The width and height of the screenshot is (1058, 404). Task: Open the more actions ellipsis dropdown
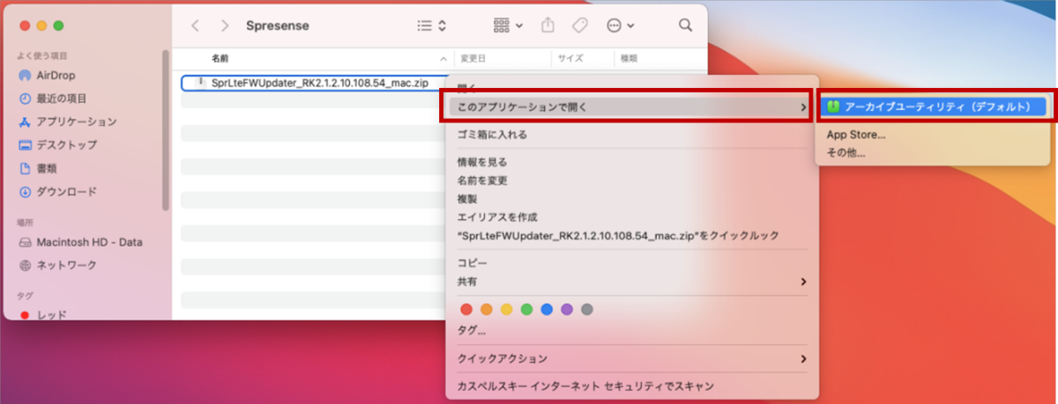coord(621,26)
